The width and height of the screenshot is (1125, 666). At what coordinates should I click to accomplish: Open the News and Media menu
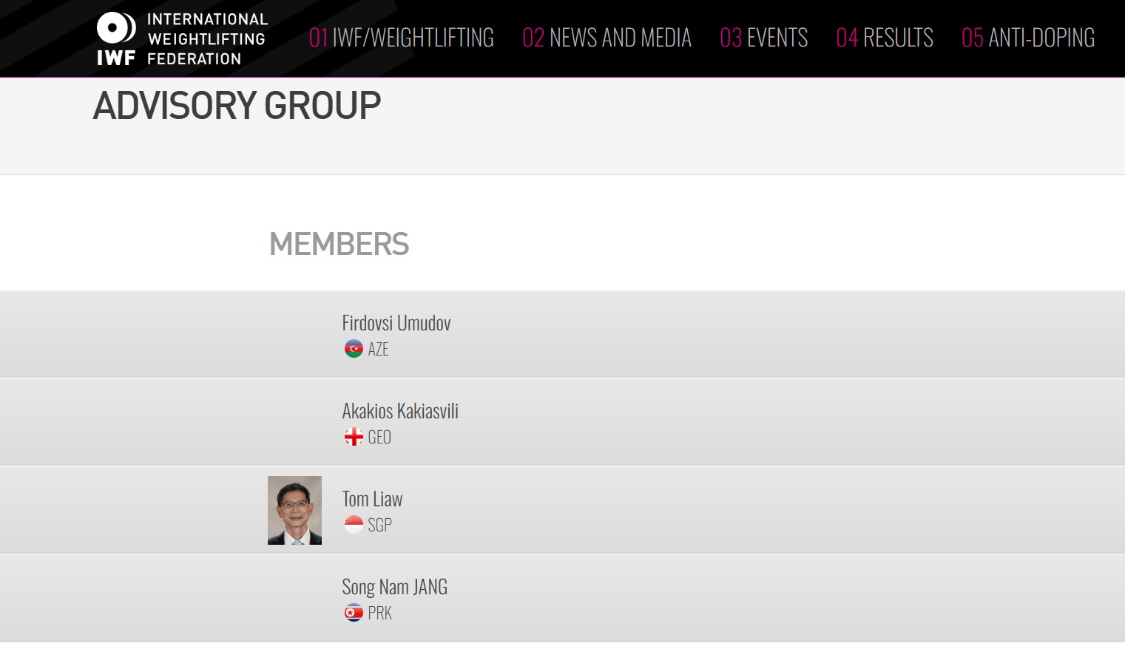tap(607, 38)
